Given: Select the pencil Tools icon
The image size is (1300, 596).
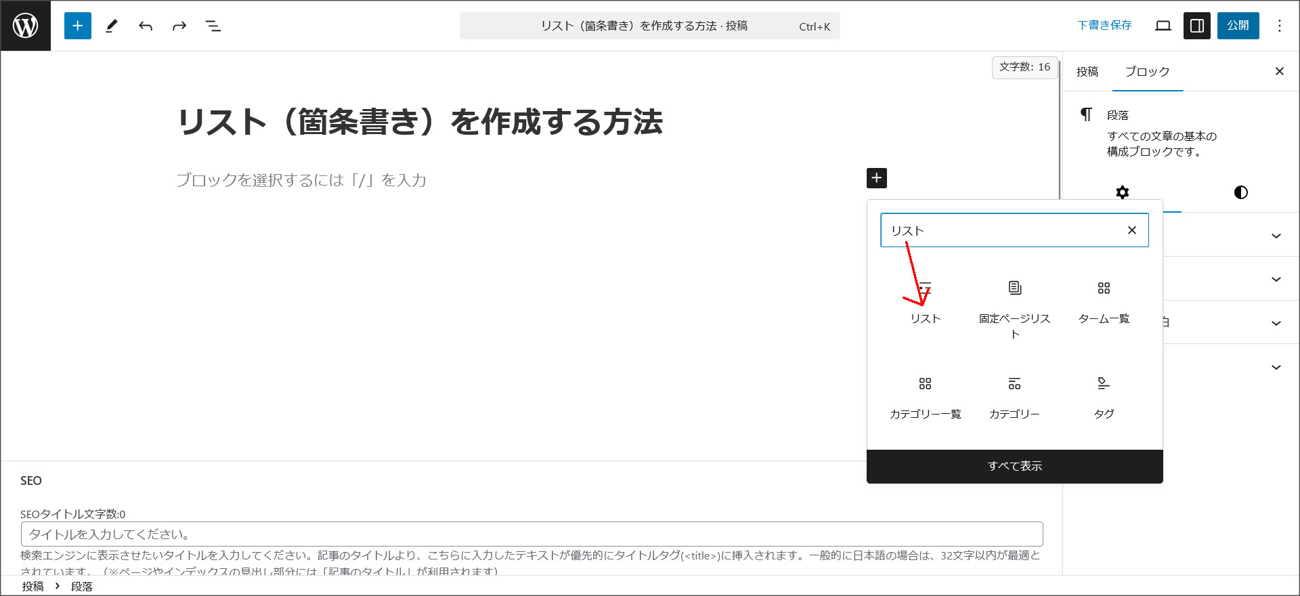Looking at the screenshot, I should pyautogui.click(x=112, y=26).
